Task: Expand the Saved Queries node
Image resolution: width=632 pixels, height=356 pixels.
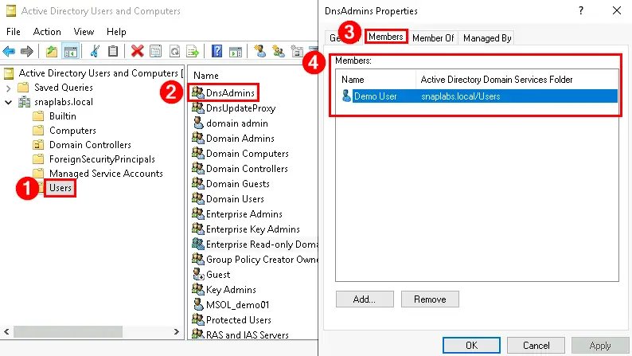Action: (9, 88)
